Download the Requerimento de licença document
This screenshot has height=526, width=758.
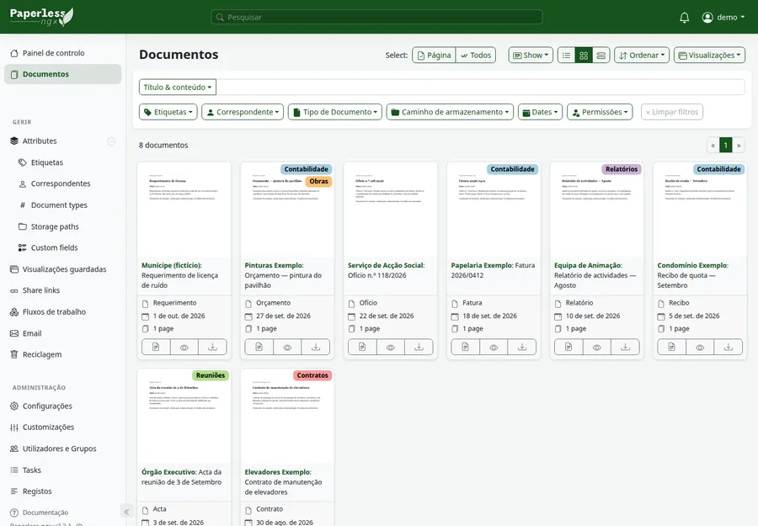click(x=212, y=348)
